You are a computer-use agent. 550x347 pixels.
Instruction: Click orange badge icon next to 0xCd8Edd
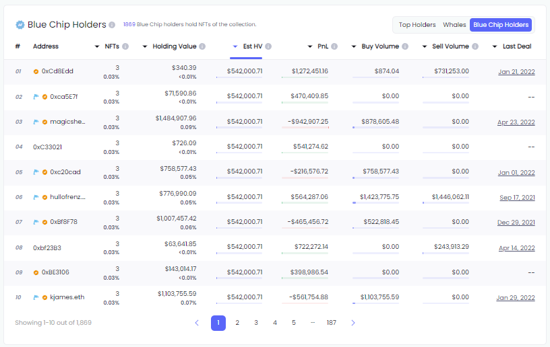pos(36,71)
